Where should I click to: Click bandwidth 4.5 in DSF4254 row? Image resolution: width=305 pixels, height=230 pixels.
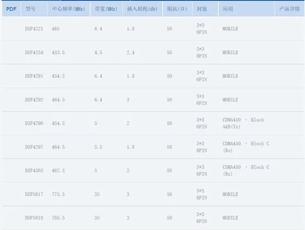pyautogui.click(x=98, y=53)
